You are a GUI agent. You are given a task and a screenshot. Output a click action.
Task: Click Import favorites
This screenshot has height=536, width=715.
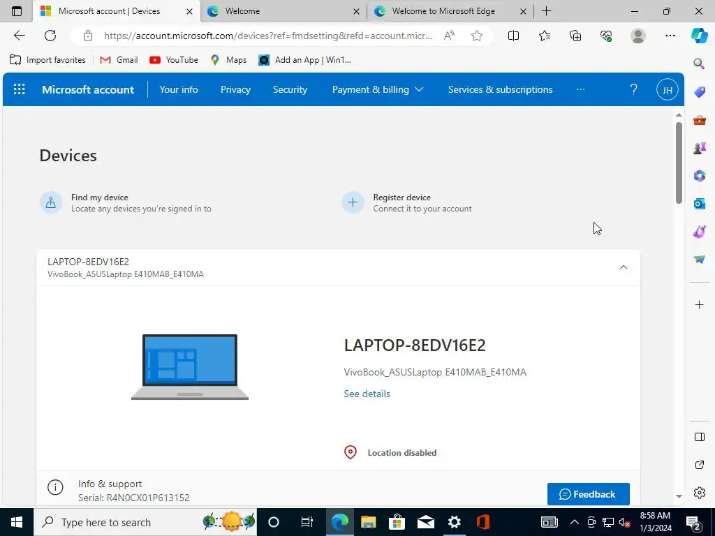point(47,60)
